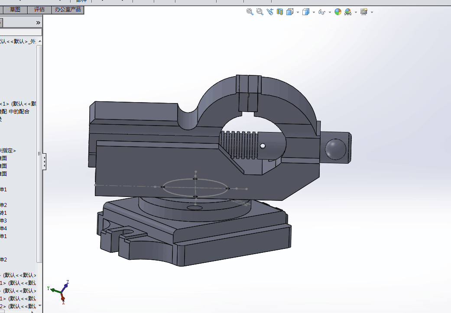Screen dimensions: 451x313
Task: Click the View Orientation cube icon
Action: tap(290, 12)
